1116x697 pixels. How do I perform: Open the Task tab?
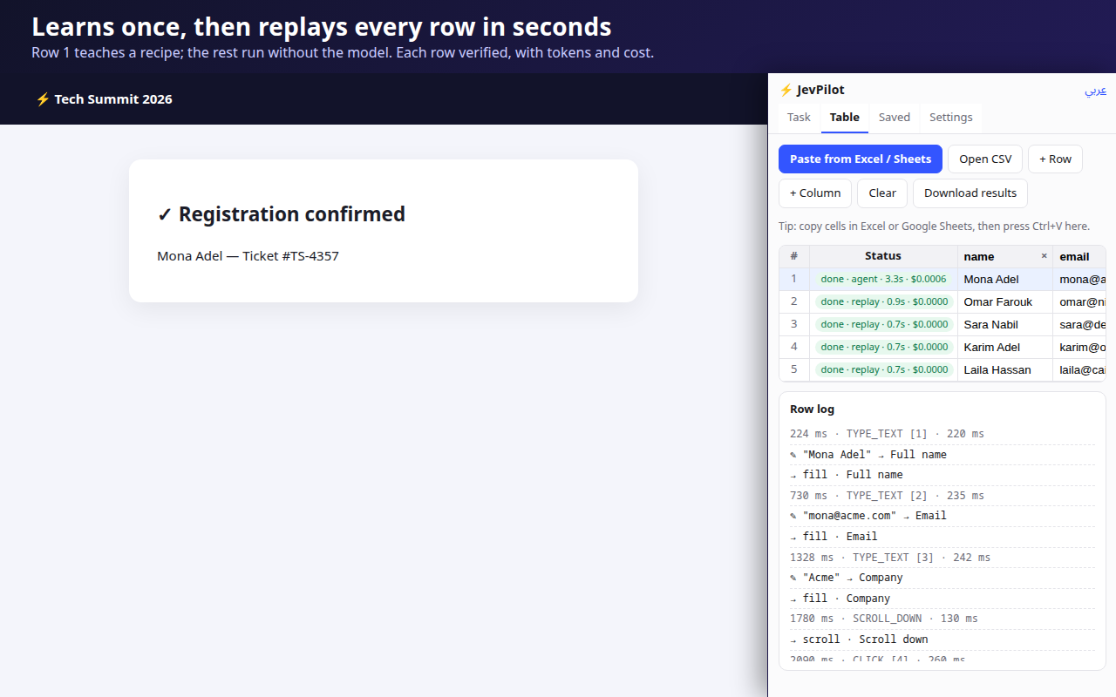click(x=799, y=118)
